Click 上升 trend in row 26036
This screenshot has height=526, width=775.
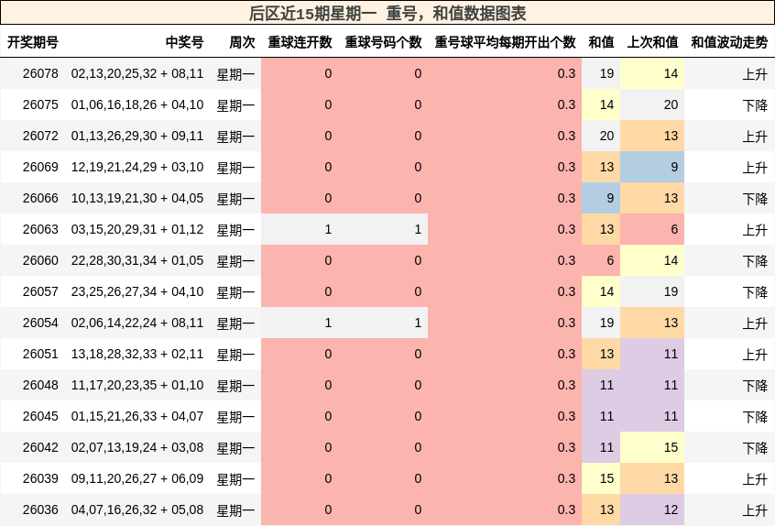tap(755, 510)
